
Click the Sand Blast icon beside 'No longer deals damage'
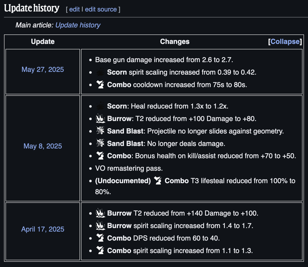(100, 143)
